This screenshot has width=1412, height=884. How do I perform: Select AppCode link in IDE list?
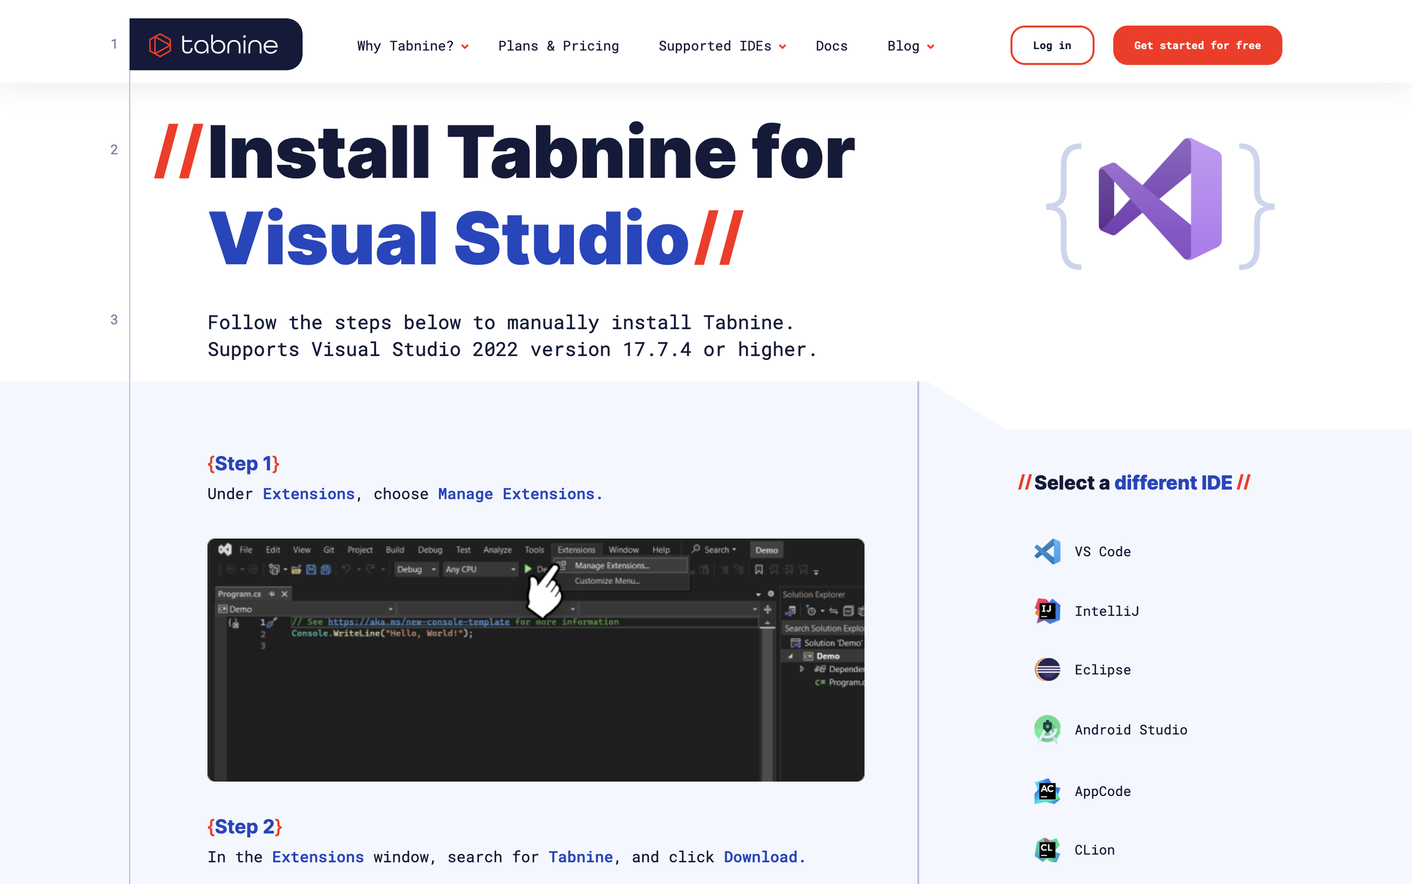pyautogui.click(x=1102, y=791)
